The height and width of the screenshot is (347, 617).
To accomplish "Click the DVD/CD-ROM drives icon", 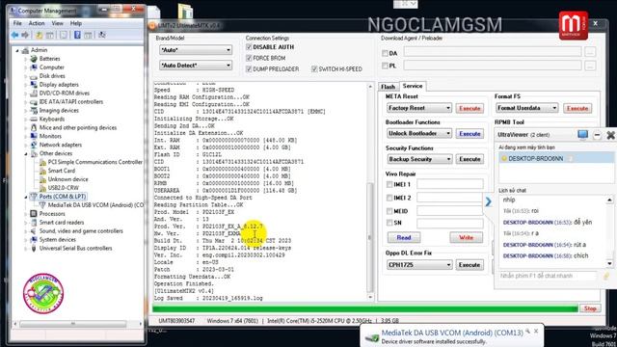I will [34, 93].
